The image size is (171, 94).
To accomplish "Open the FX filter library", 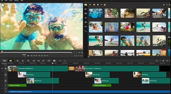I will pyautogui.click(x=86, y=27).
